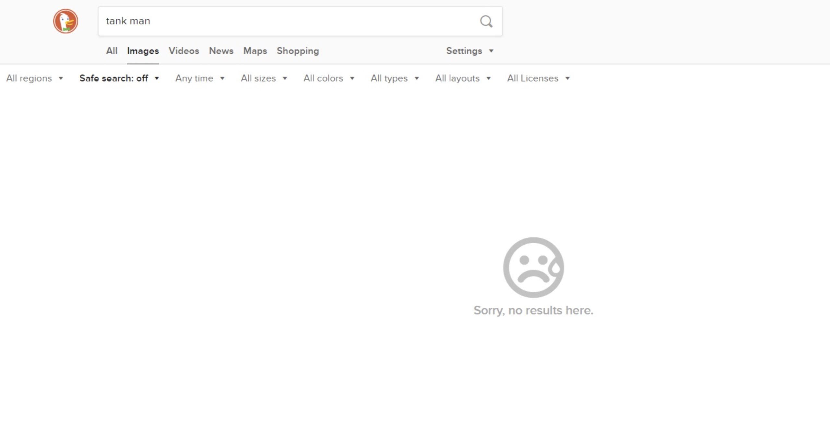The width and height of the screenshot is (830, 444).
Task: Open the All Licenses dropdown
Action: point(539,78)
